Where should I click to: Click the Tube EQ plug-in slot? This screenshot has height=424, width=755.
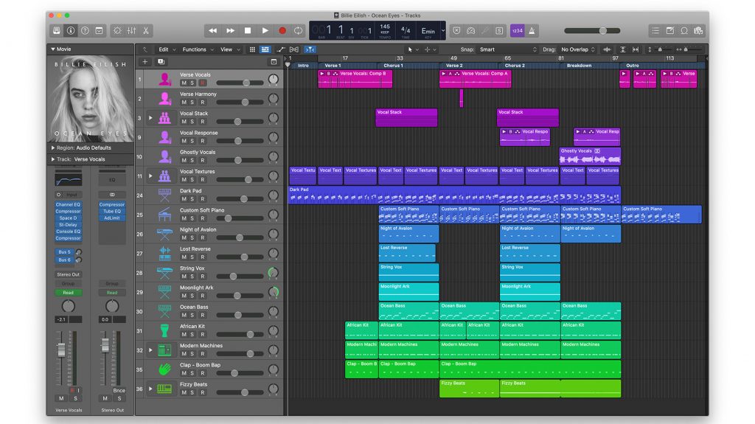[x=112, y=211]
